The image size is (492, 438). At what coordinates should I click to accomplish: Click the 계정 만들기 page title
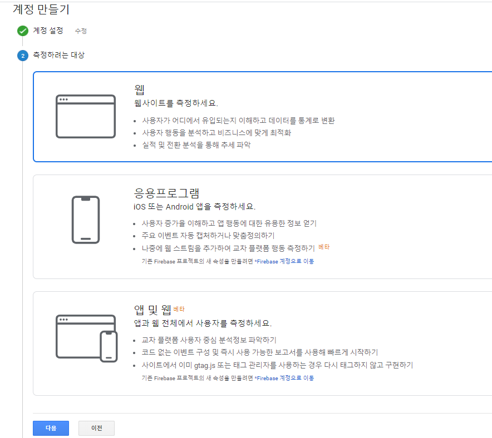pyautogui.click(x=41, y=9)
